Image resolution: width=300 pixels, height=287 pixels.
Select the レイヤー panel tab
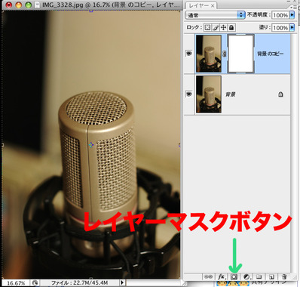click(199, 5)
